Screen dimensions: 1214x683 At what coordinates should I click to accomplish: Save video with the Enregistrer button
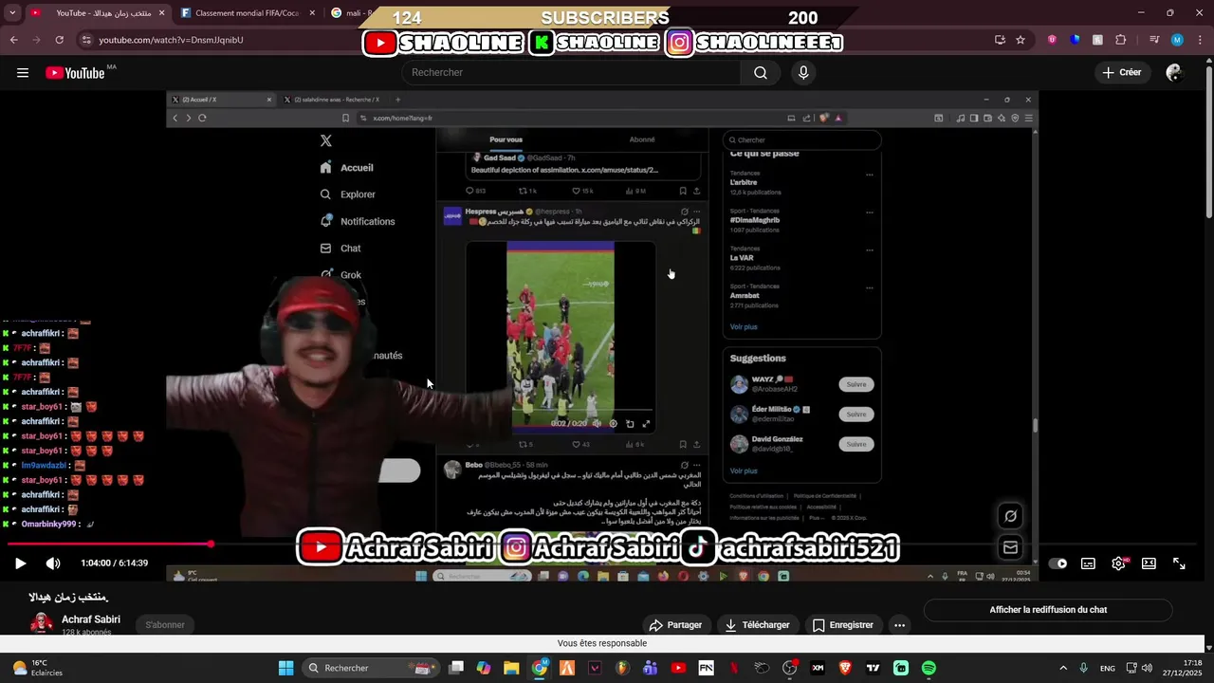pyautogui.click(x=843, y=625)
